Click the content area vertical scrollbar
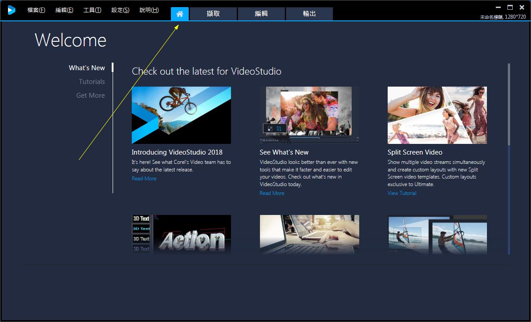The image size is (531, 322). [x=509, y=159]
